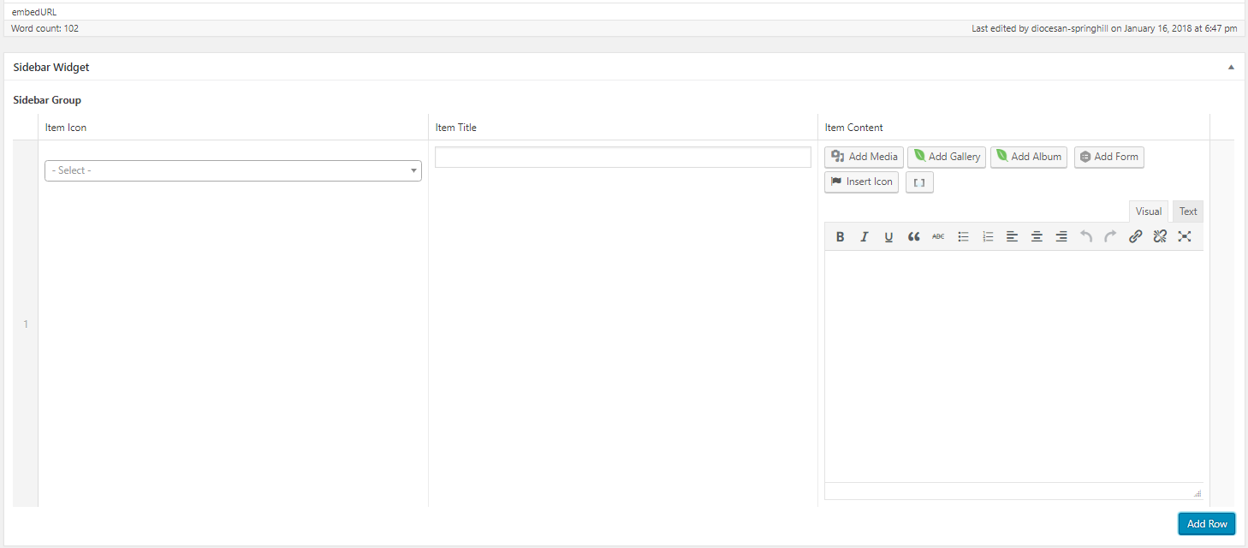Center align the text
Screen dimensions: 1248x548
1037,237
